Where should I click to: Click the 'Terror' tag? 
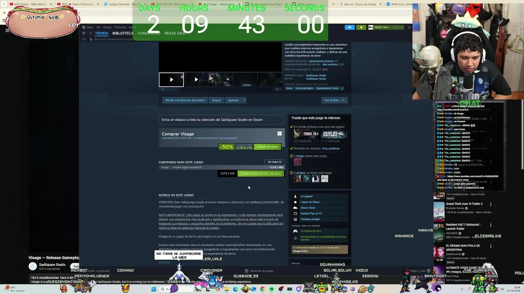[289, 88]
